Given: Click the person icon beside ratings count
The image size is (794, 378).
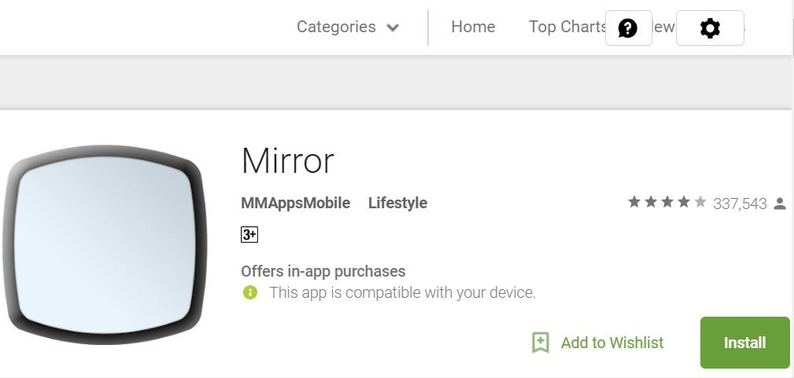Looking at the screenshot, I should click(780, 204).
